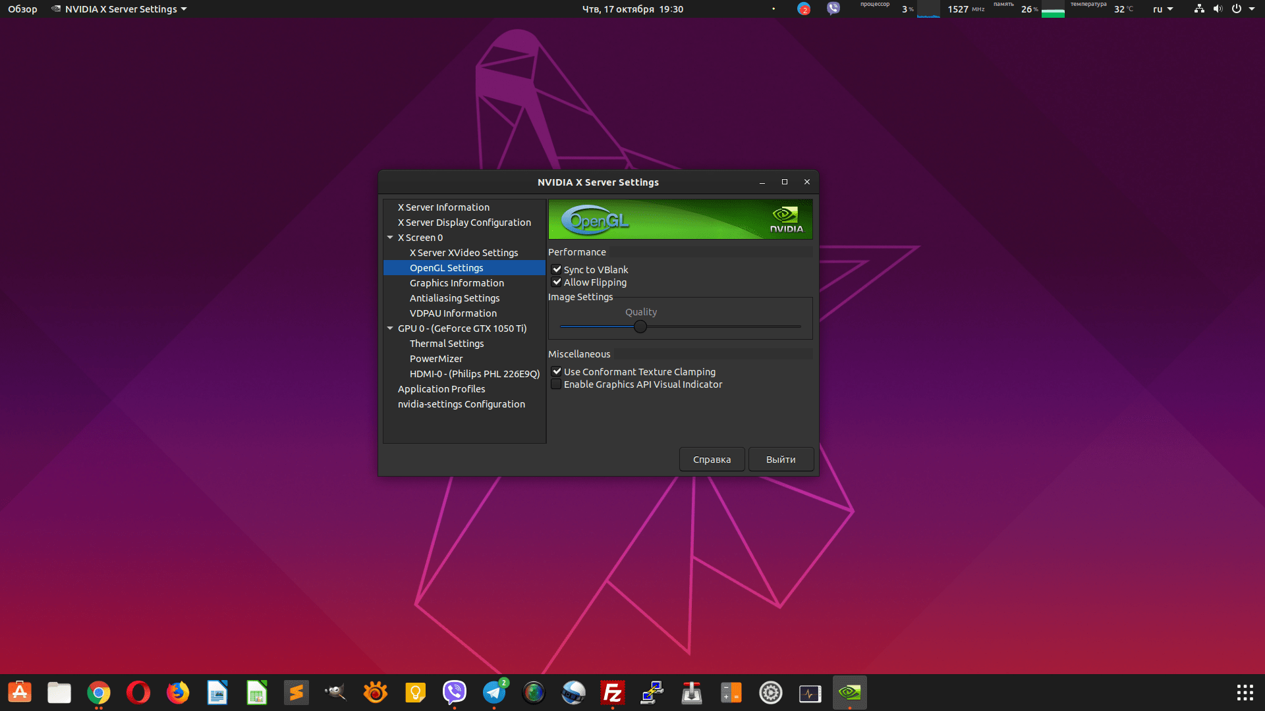Viewport: 1265px width, 711px height.
Task: Open the ru keyboard layout dropdown
Action: pos(1163,9)
